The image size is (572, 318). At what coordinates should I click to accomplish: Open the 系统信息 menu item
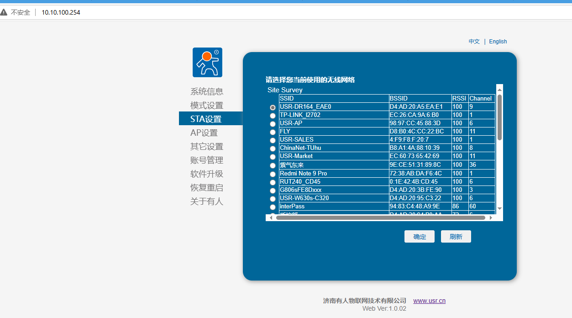(207, 91)
